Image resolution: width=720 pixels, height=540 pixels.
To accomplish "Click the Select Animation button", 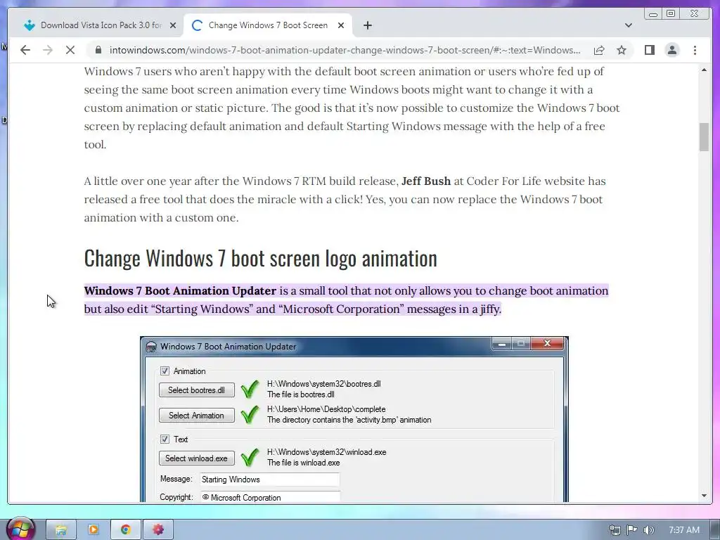I will (x=197, y=415).
